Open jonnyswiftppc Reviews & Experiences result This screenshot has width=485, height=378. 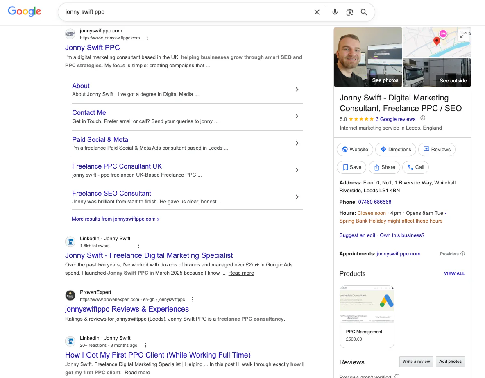(x=127, y=309)
